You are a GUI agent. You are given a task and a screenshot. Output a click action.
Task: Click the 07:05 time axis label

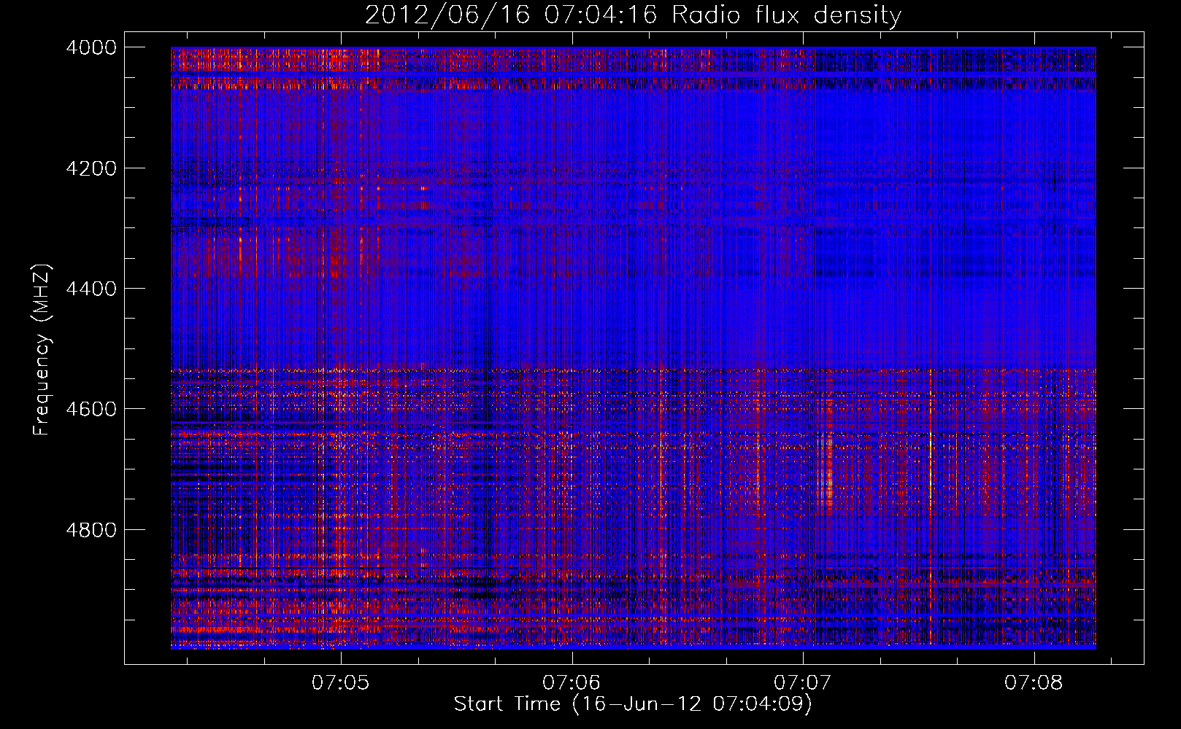pos(342,683)
